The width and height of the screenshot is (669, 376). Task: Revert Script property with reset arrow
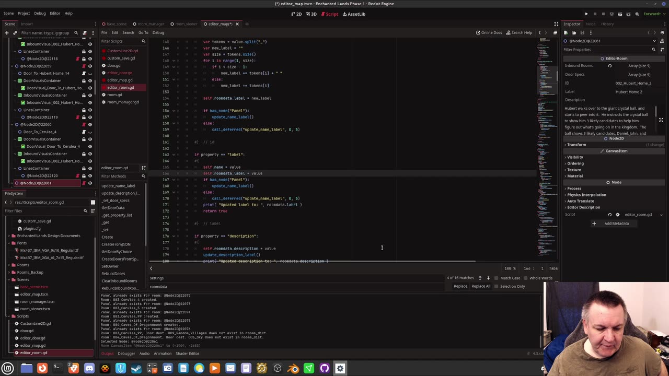click(x=609, y=215)
